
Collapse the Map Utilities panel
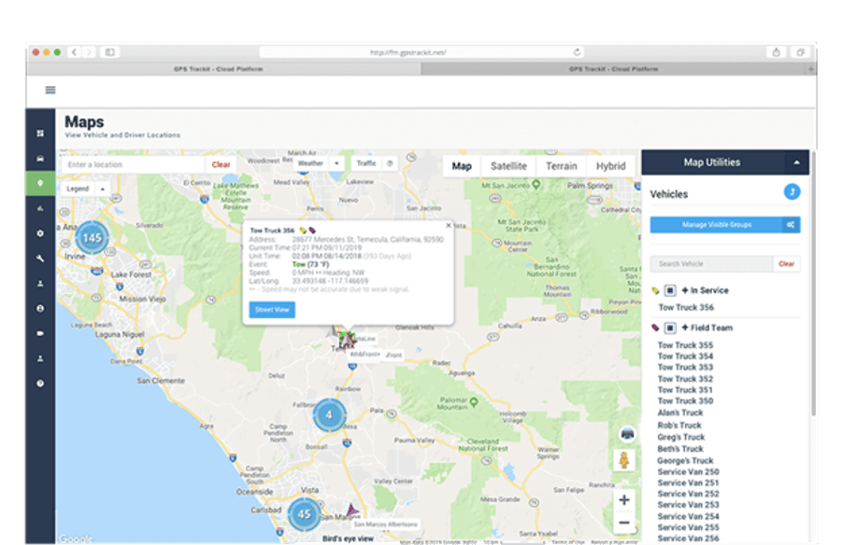(795, 162)
